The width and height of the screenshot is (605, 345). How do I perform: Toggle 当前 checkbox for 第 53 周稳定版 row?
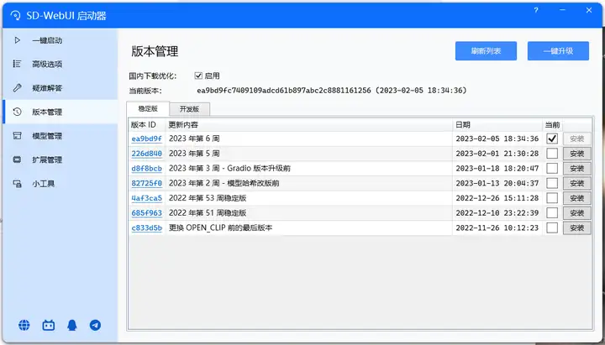(552, 198)
